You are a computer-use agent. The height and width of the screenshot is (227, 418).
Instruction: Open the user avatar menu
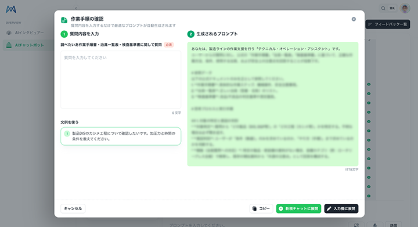tap(405, 8)
